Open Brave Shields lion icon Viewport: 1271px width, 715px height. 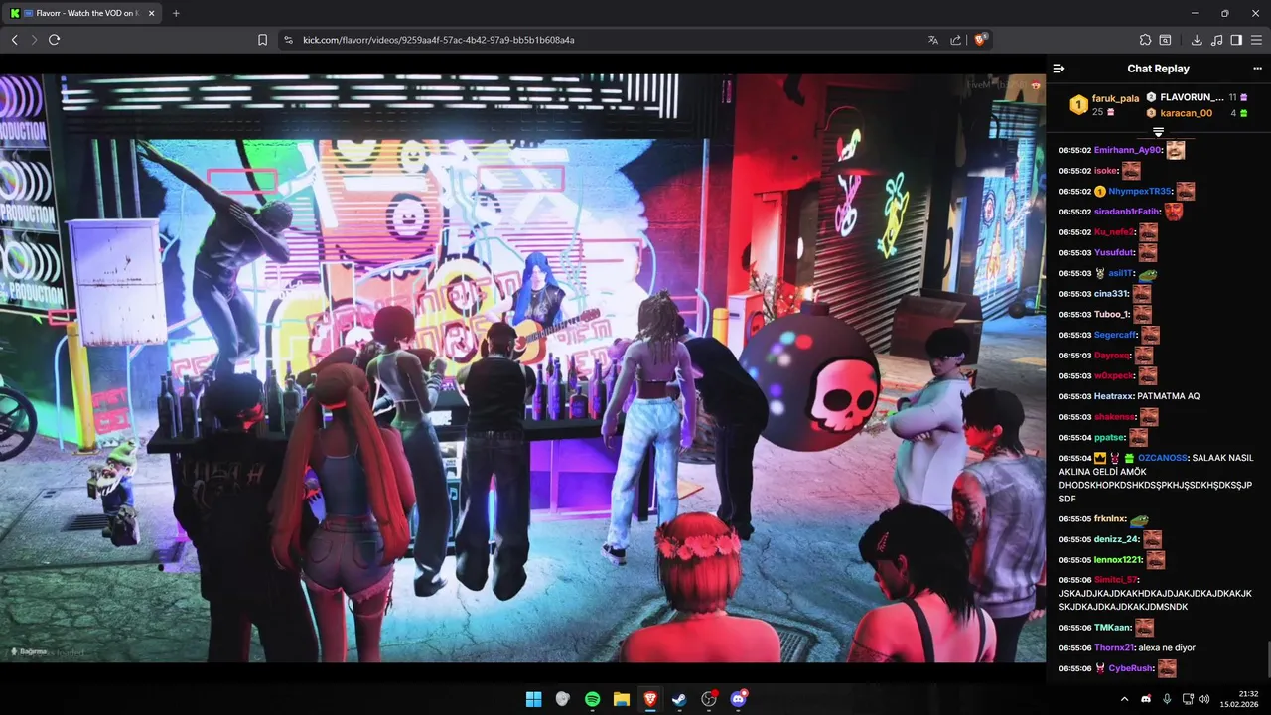(981, 40)
